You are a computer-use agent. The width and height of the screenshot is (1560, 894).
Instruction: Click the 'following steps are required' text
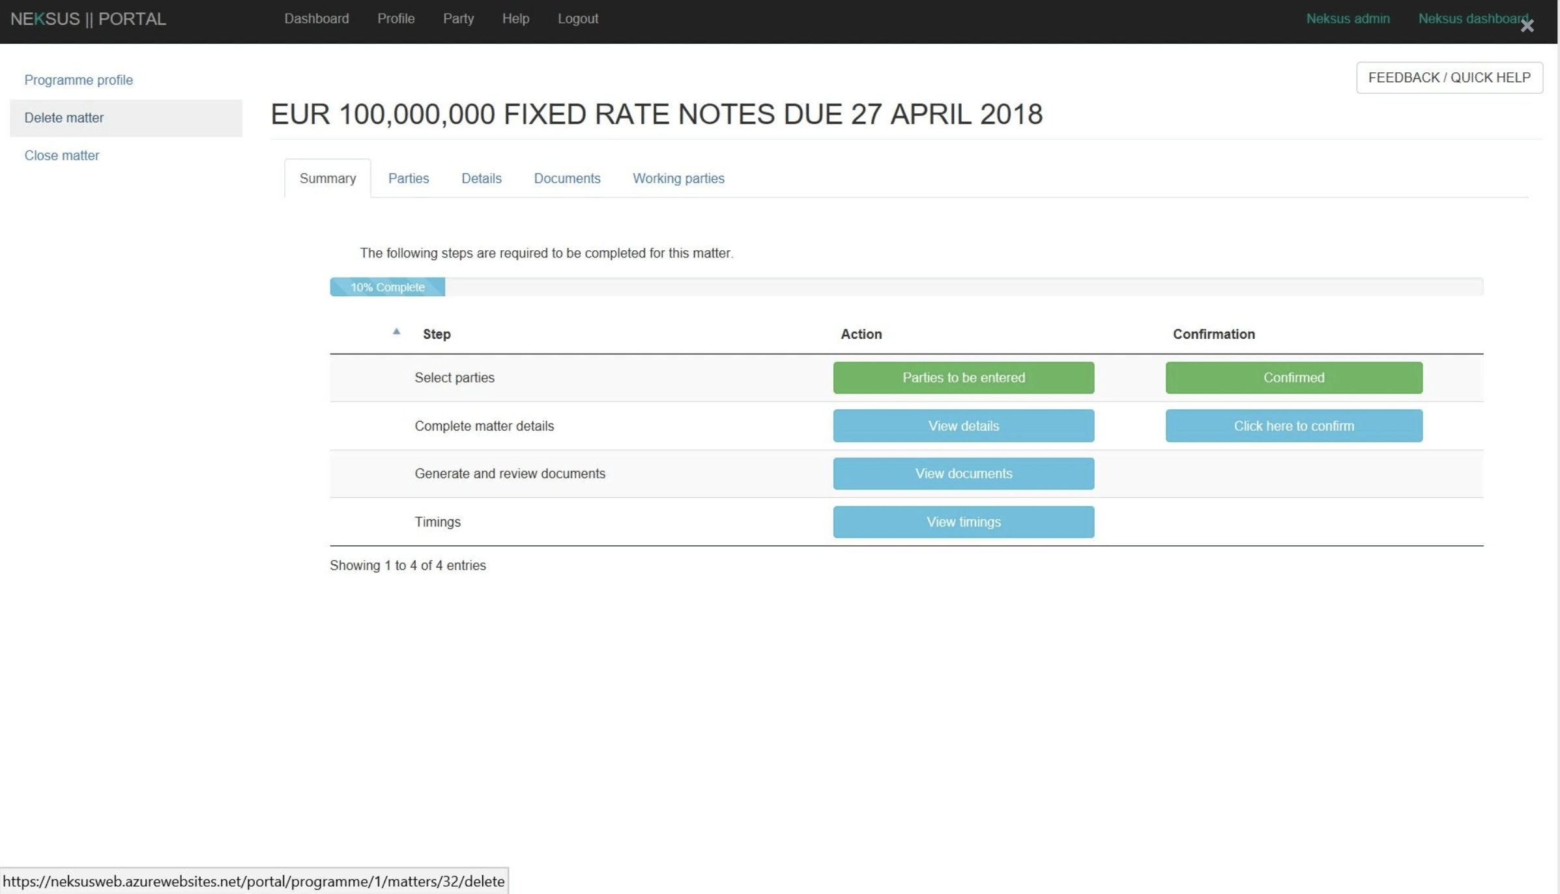coord(547,253)
